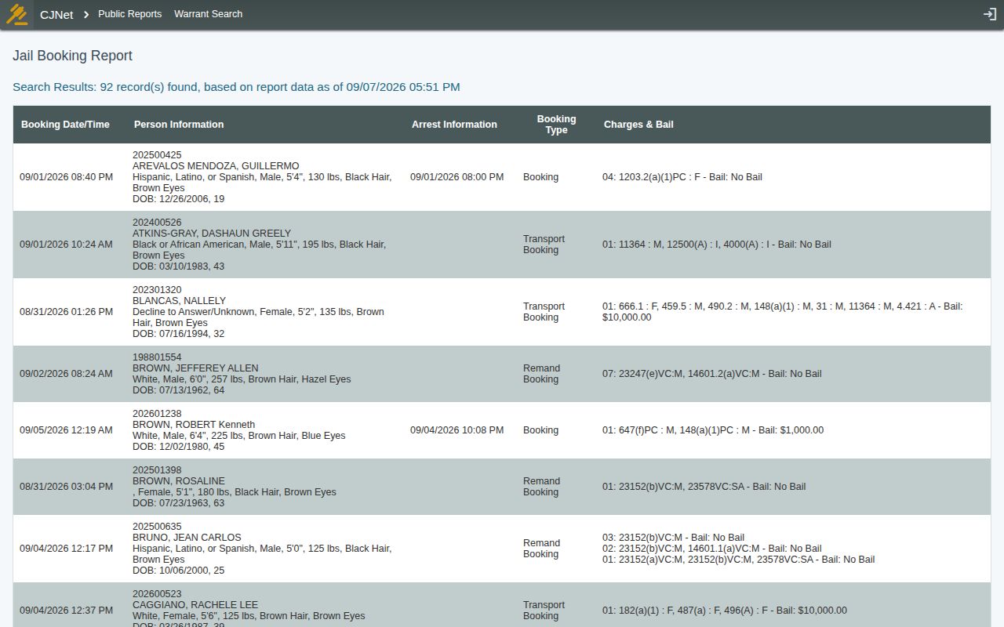Click charge line 02: 23152(b)VC:M, 14601.1(a)VC:M
Image resolution: width=1004 pixels, height=627 pixels.
(712, 549)
